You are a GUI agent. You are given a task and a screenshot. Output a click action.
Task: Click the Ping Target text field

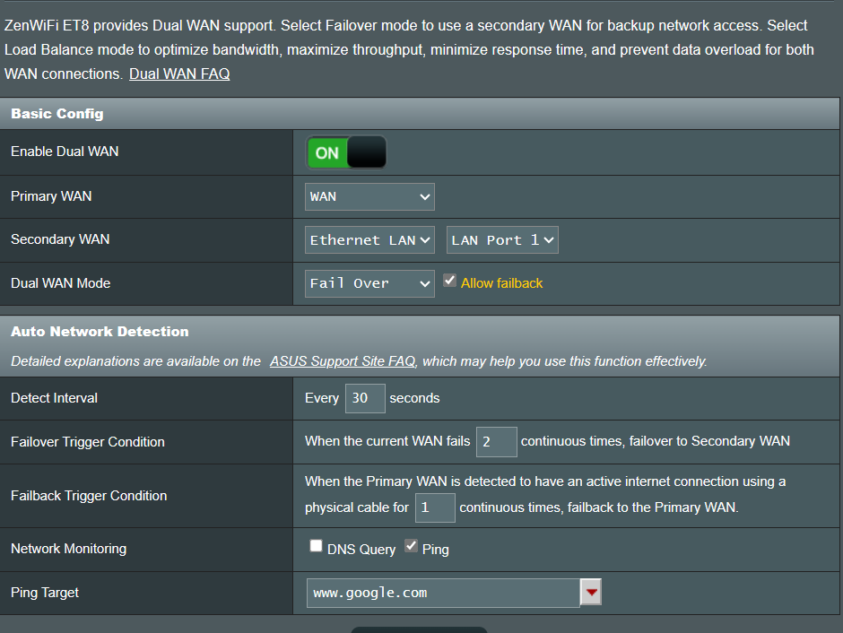point(443,593)
